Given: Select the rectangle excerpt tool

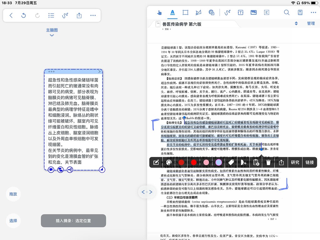Looking at the screenshot, I should pos(186,12).
